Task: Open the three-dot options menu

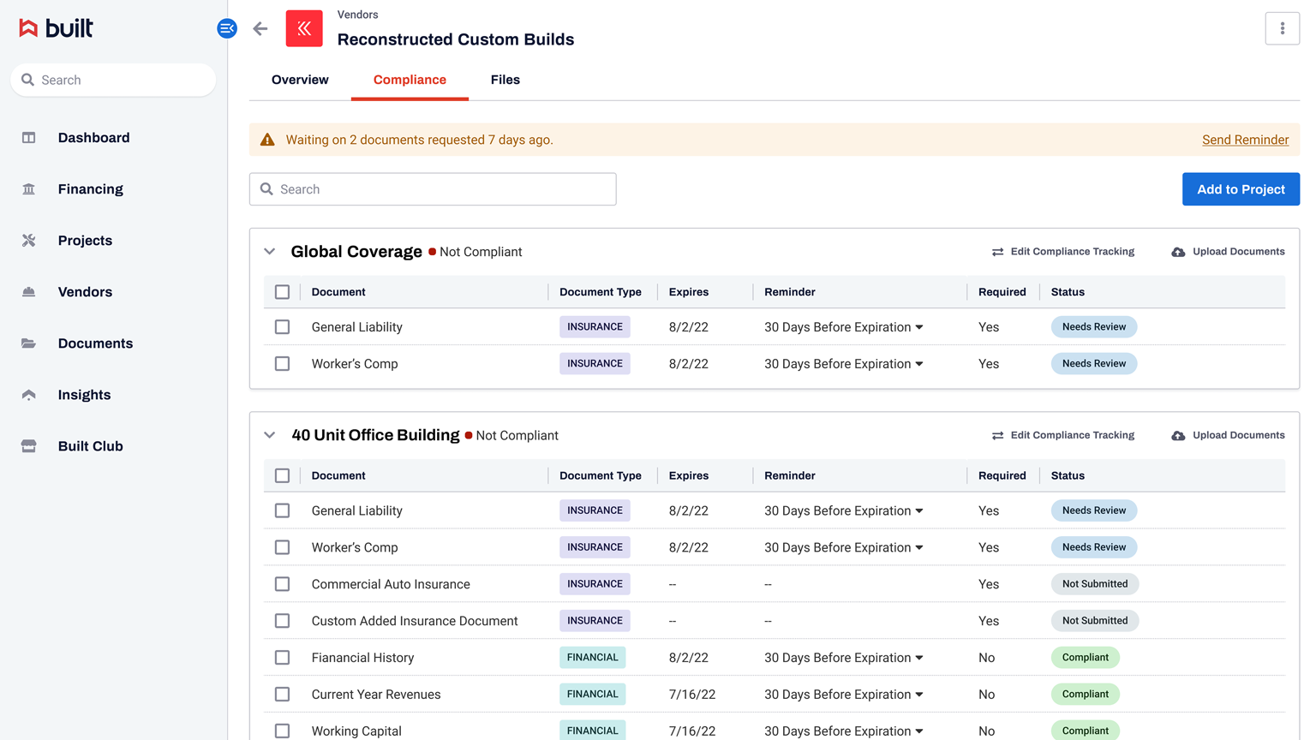Action: click(x=1282, y=28)
